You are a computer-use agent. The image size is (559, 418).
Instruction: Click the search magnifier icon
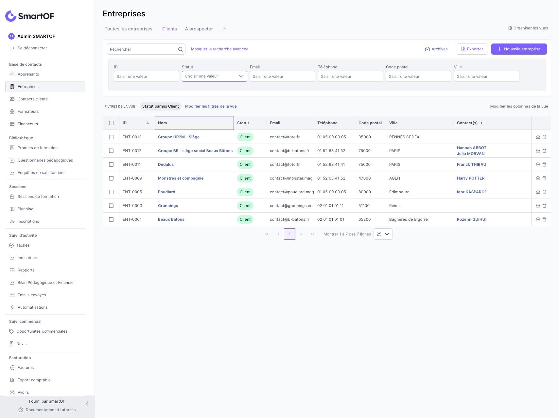pyautogui.click(x=180, y=49)
